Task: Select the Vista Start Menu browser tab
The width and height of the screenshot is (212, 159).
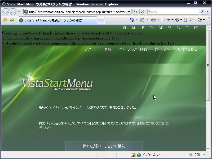Action: (x=58, y=20)
